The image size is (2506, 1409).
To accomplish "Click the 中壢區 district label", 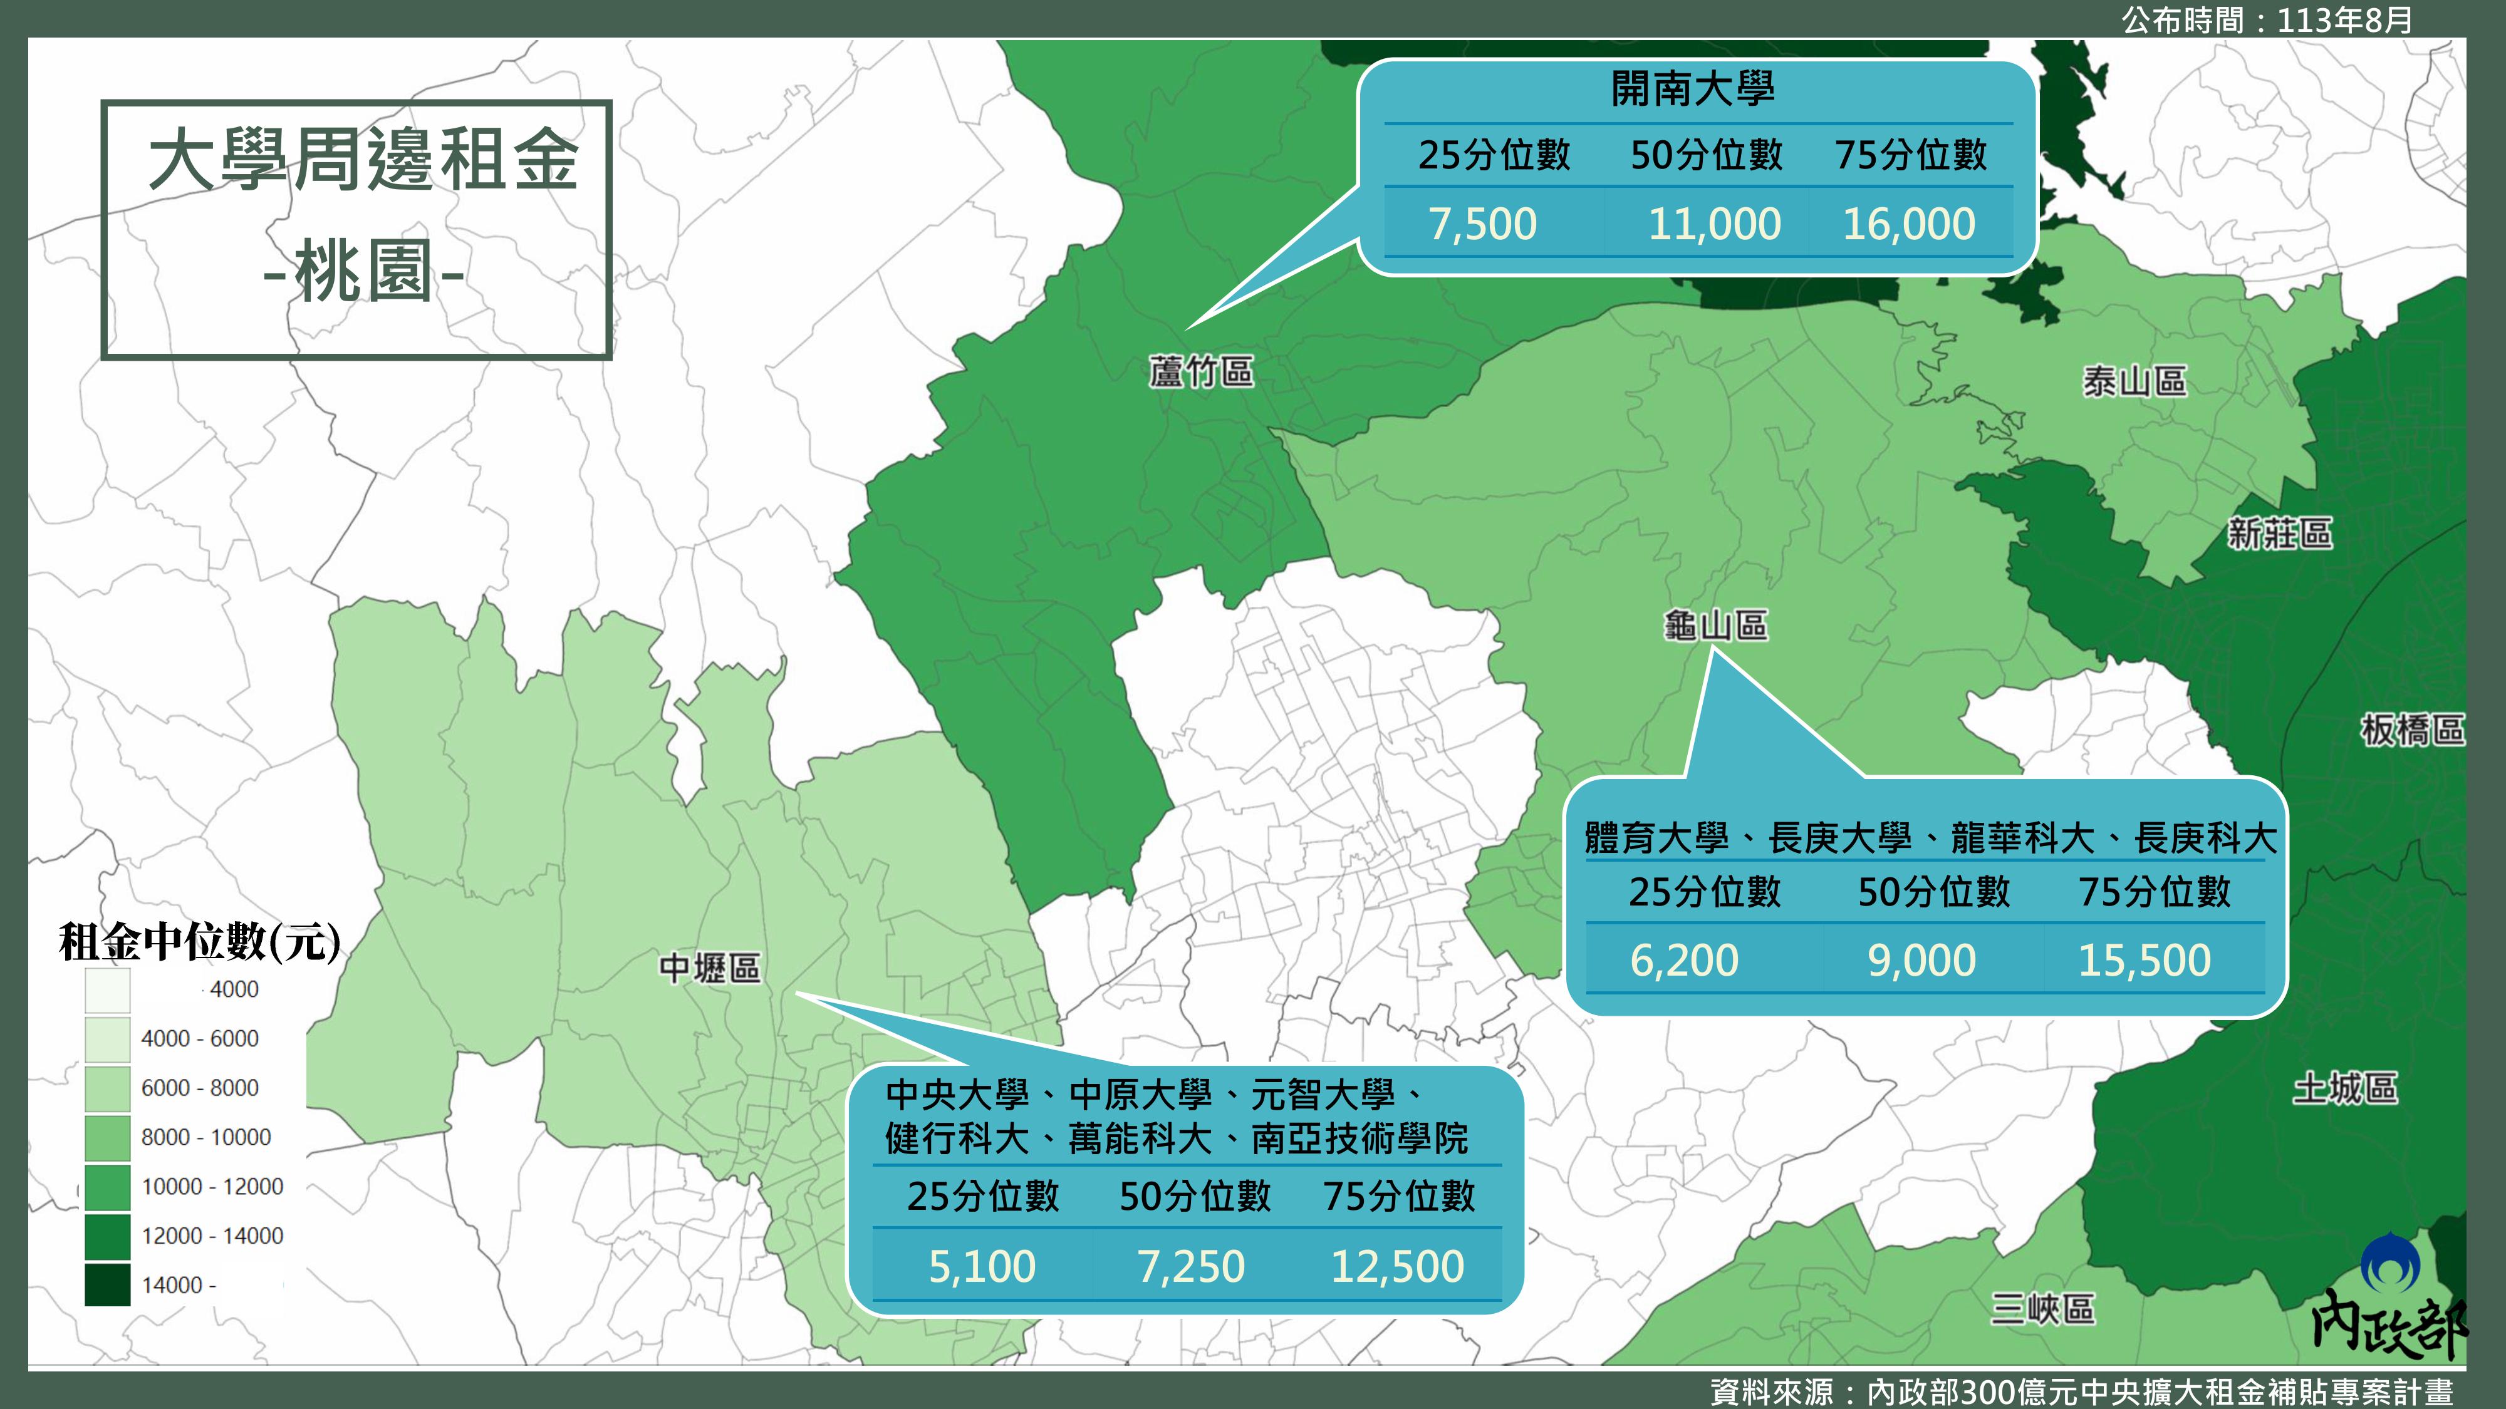I will [709, 969].
